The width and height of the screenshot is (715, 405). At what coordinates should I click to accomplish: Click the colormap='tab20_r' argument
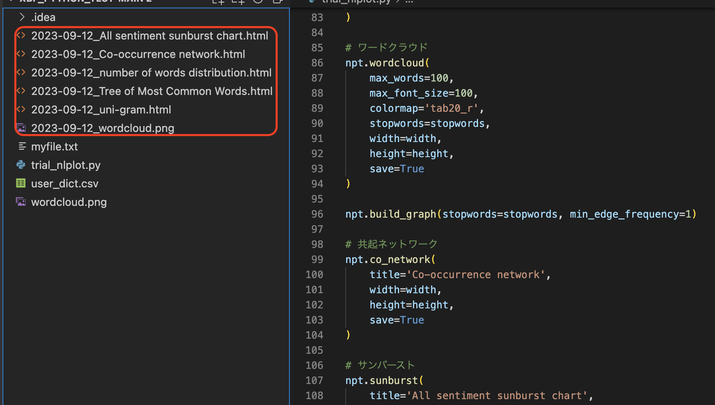(424, 108)
